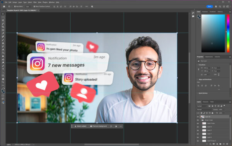The width and height of the screenshot is (232, 146).
Task: Click the lock all padlock icon
Action: point(212,113)
